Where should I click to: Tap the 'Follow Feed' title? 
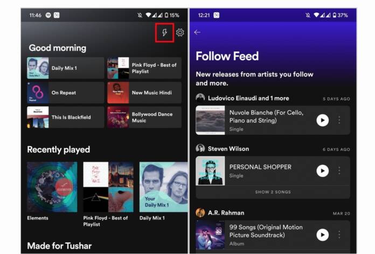(227, 56)
